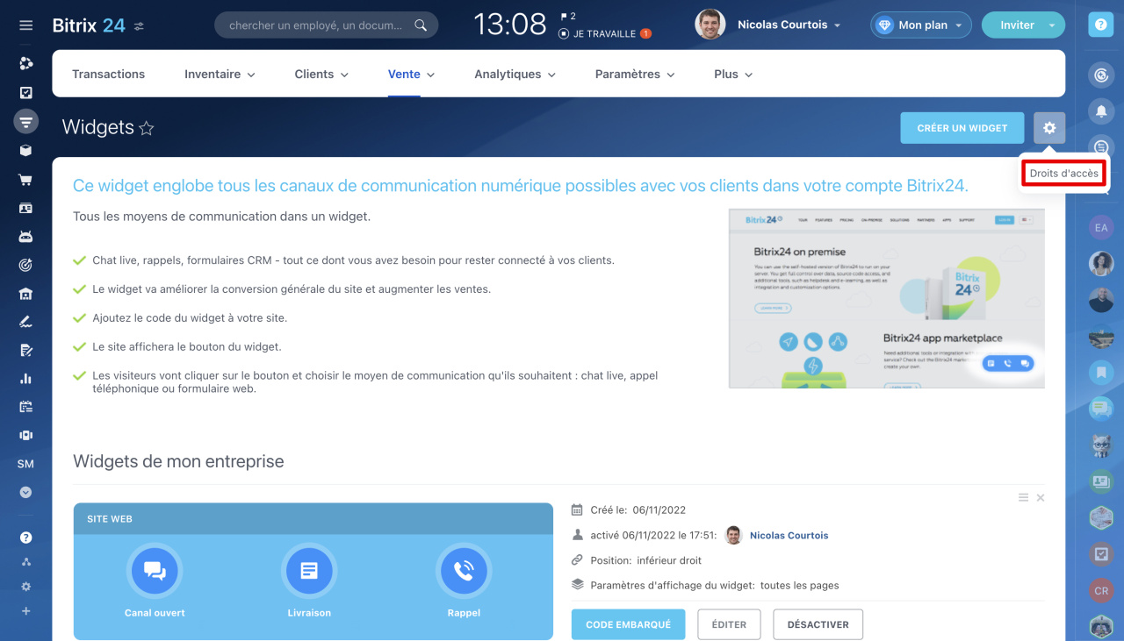Click the Bitrix 24 logo
Screen dimensions: 1124x641
[x=89, y=25]
